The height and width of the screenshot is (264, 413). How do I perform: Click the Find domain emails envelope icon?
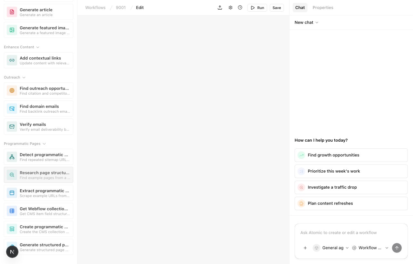pos(12,108)
